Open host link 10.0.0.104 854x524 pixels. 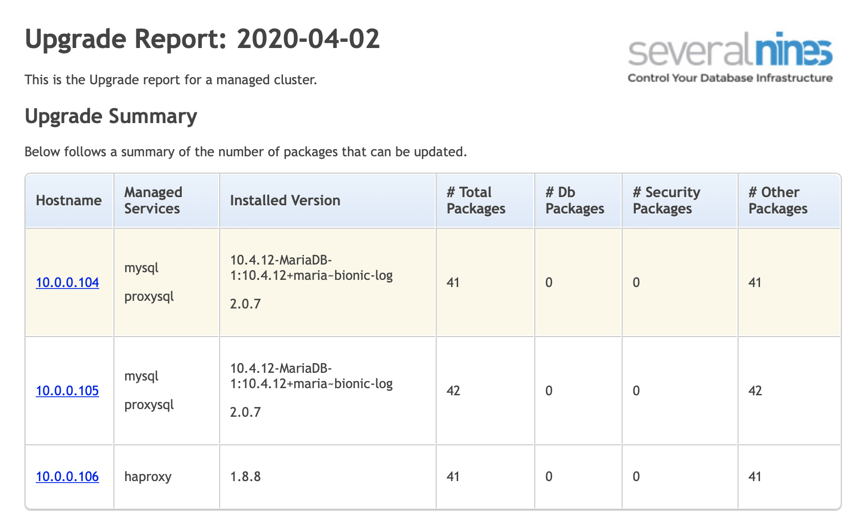tap(67, 282)
